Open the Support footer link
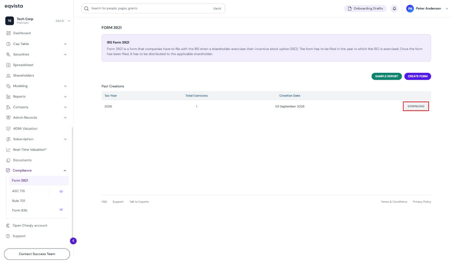 pos(118,202)
